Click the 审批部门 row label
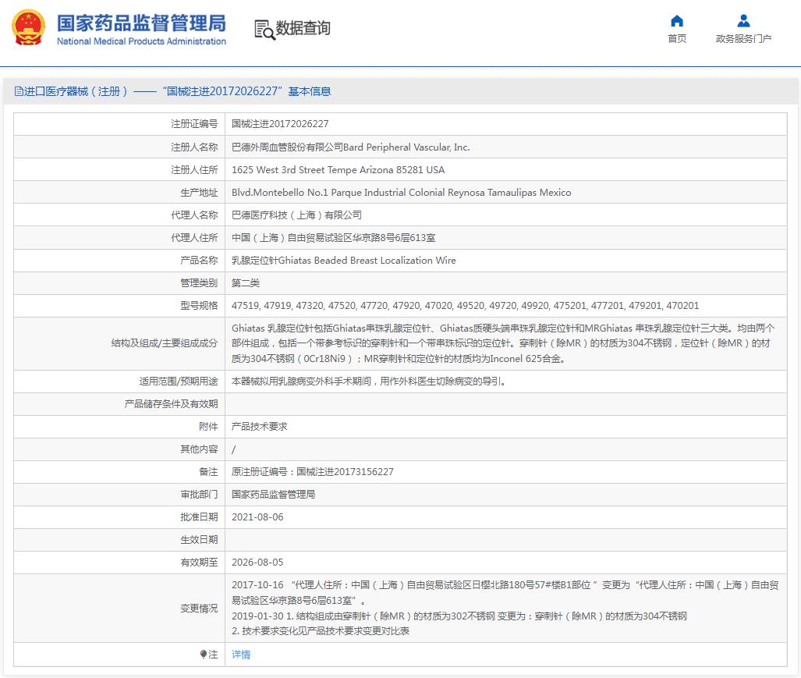Image resolution: width=801 pixels, height=678 pixels. pos(199,494)
